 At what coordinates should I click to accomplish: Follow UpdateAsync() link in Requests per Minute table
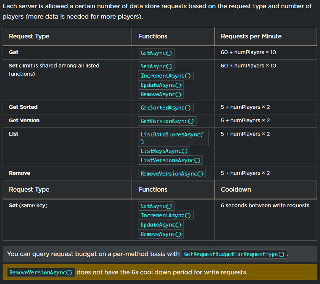161,85
